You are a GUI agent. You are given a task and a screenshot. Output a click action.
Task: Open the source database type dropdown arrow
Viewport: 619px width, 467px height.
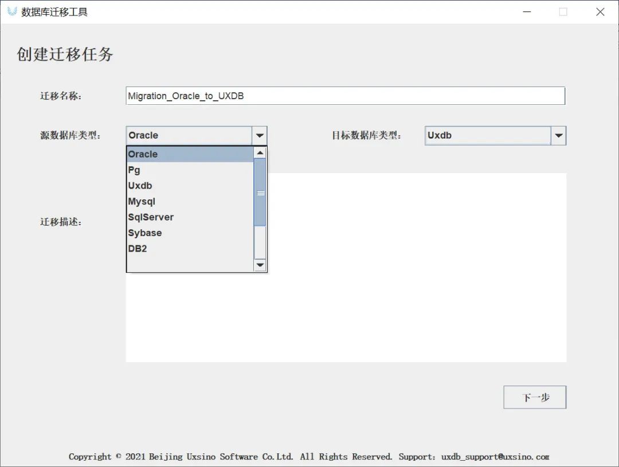260,135
